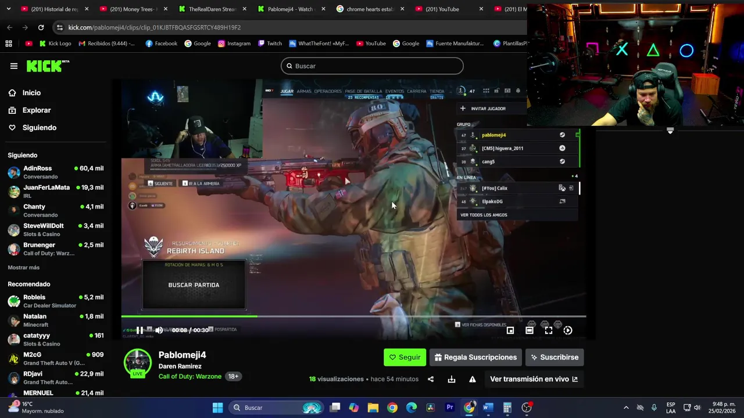
Task: Open the Recibidos Gmail bookmark
Action: [x=106, y=44]
